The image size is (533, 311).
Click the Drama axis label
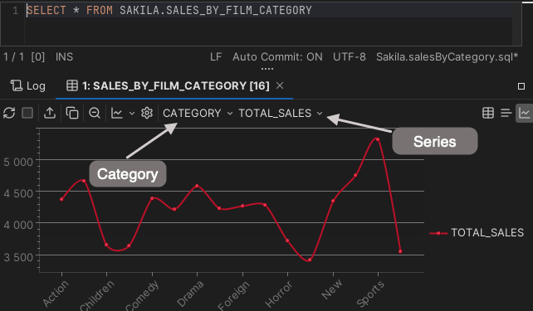[x=190, y=294]
